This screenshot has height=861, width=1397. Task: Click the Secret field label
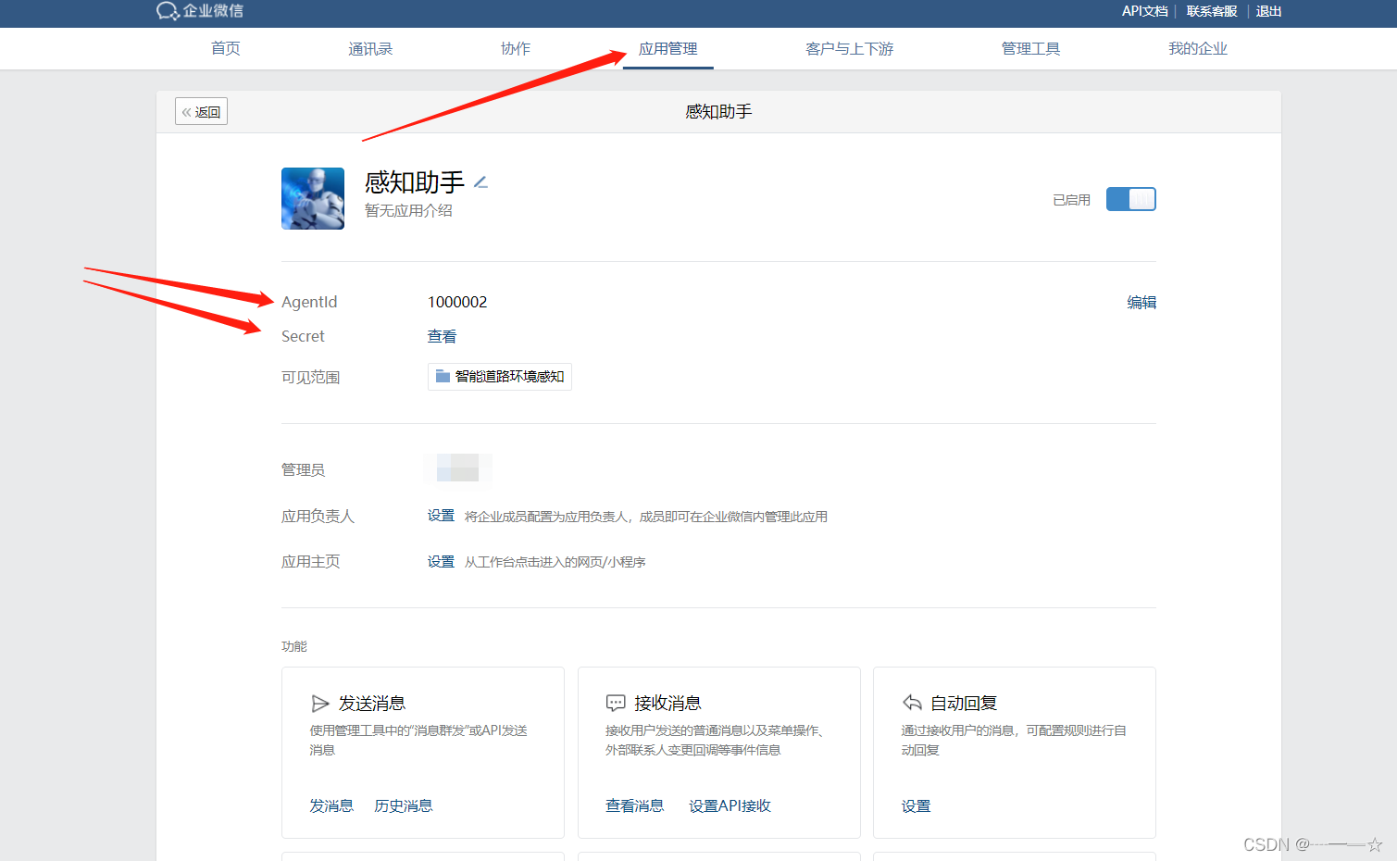[x=303, y=337]
